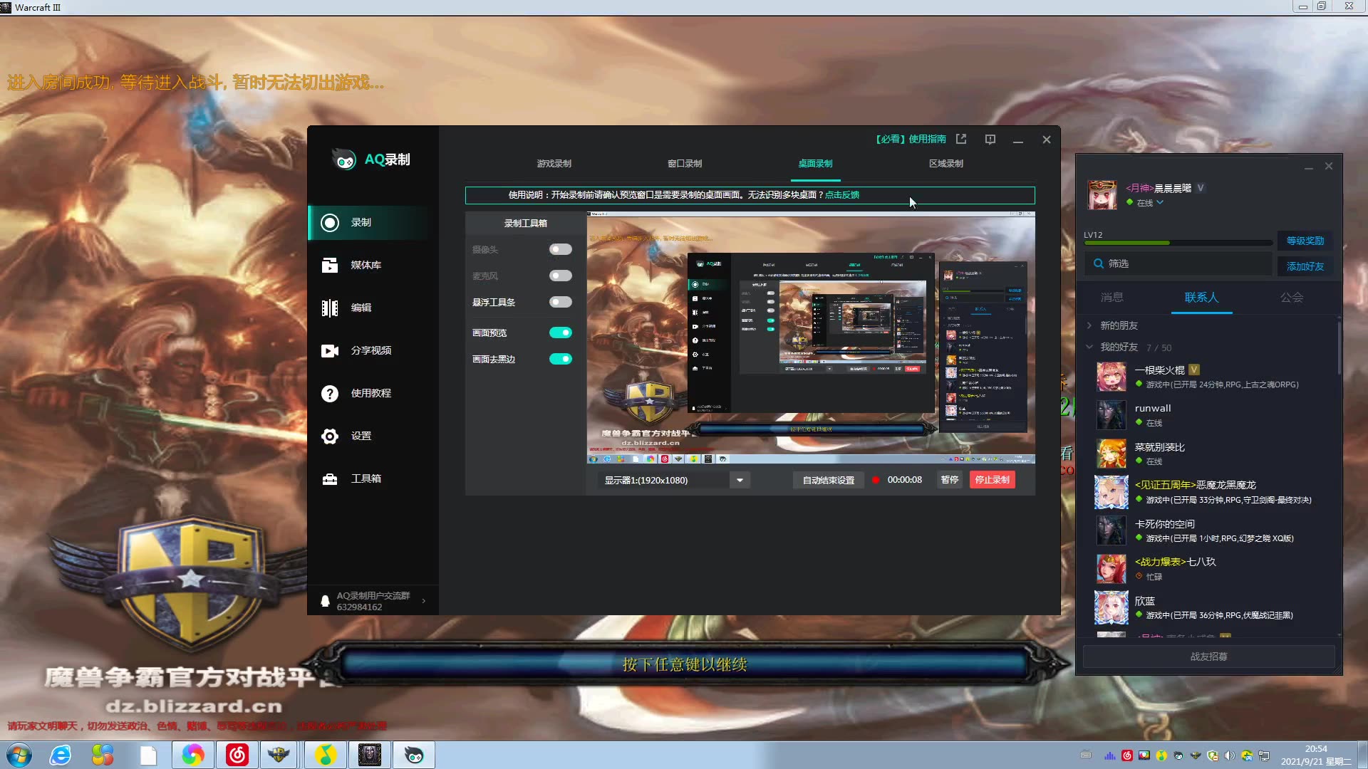Click the AQ录制 owl taskbar icon

click(414, 755)
